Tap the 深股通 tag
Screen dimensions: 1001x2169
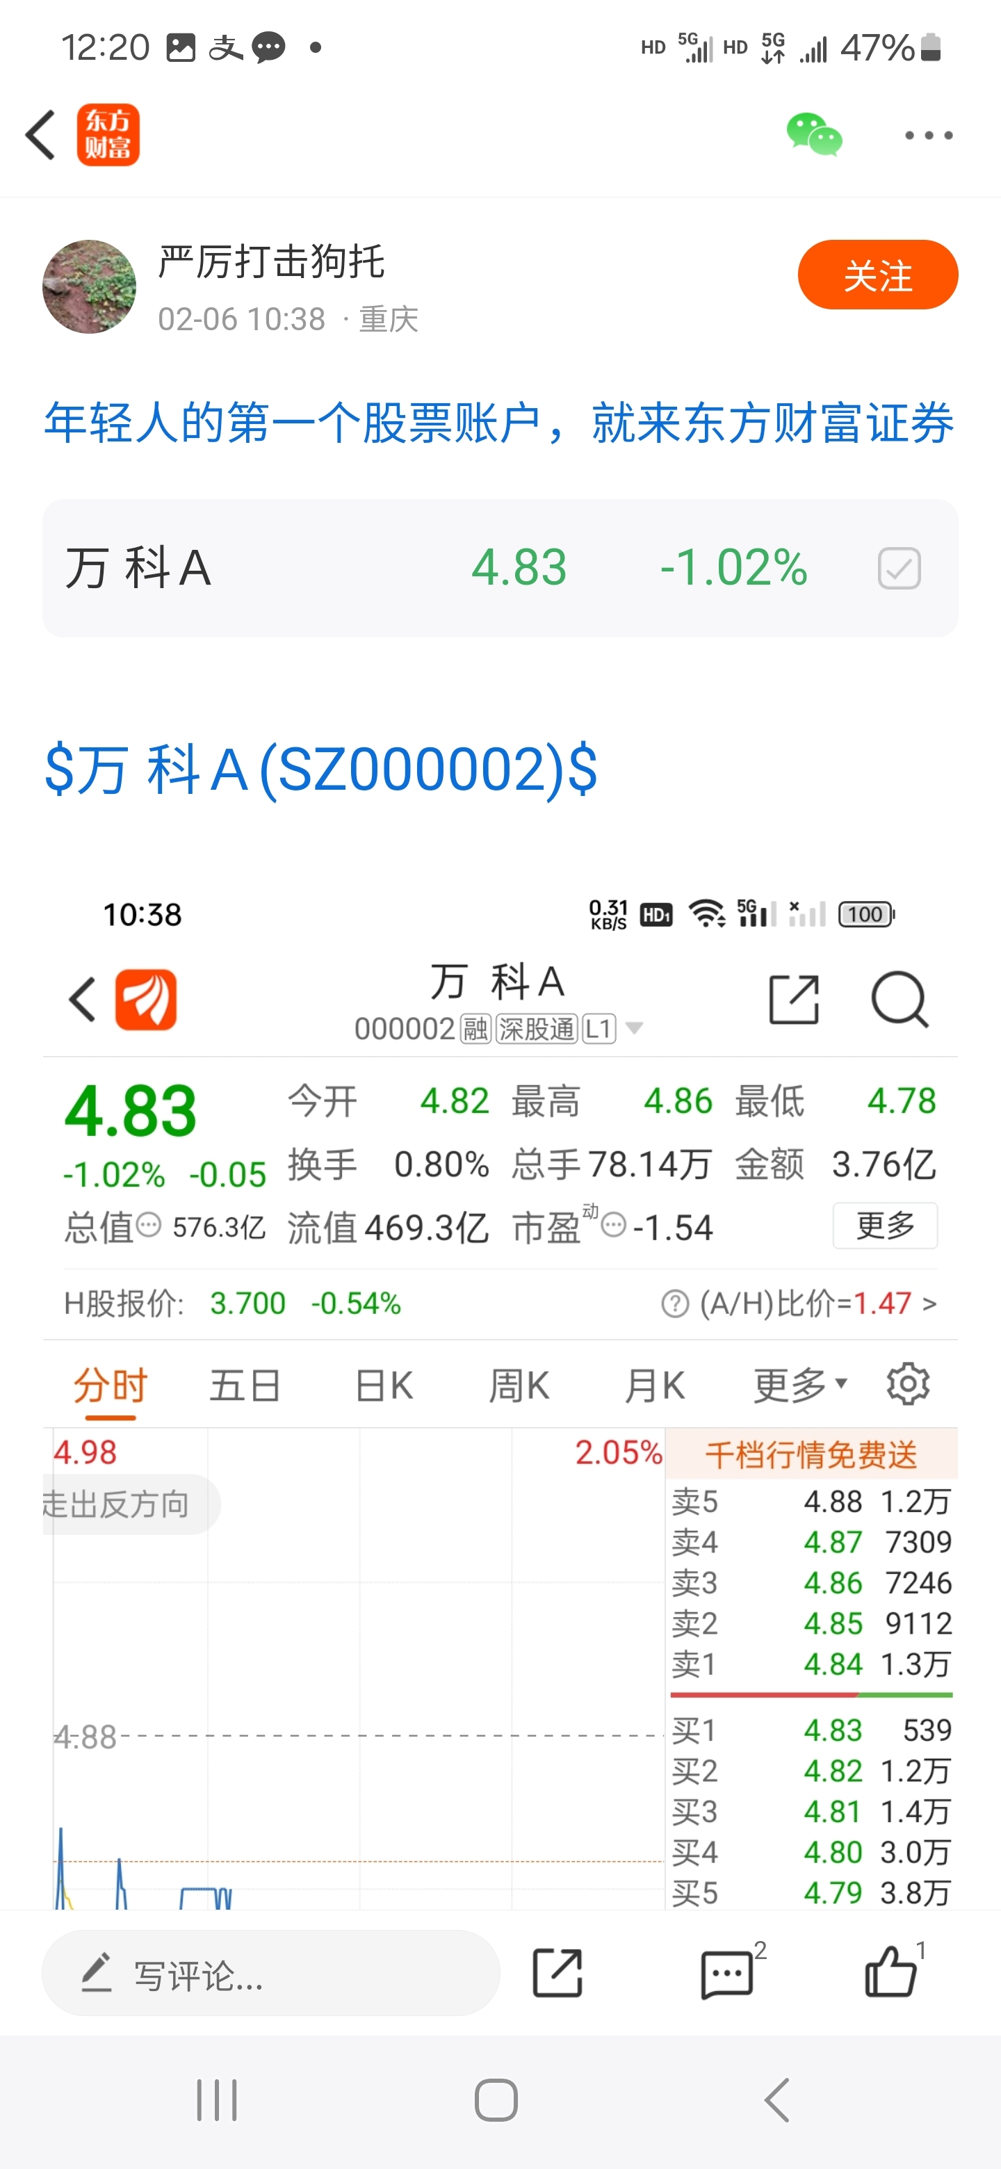click(x=537, y=1028)
